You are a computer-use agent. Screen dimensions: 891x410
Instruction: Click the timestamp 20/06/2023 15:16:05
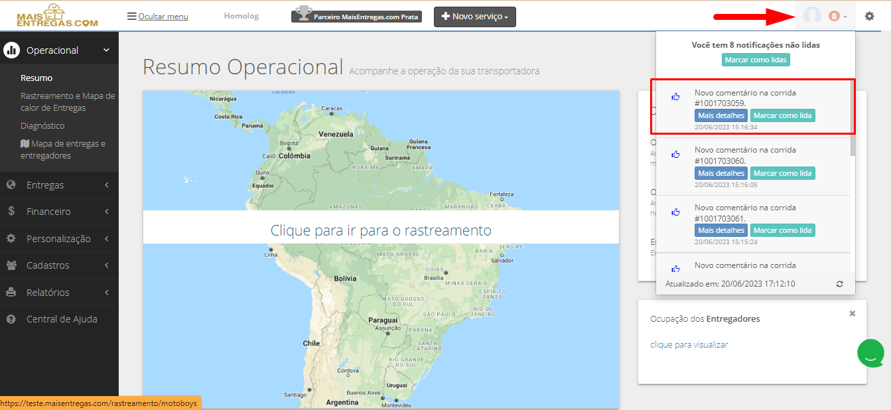(726, 185)
